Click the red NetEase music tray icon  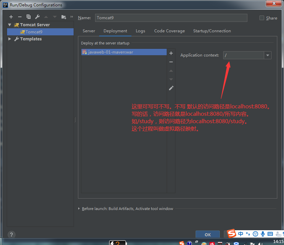click(212, 243)
